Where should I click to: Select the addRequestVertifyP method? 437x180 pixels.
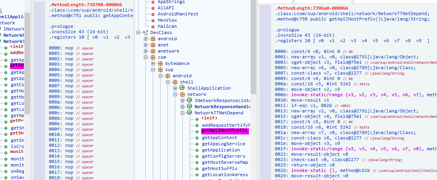[x=226, y=125]
